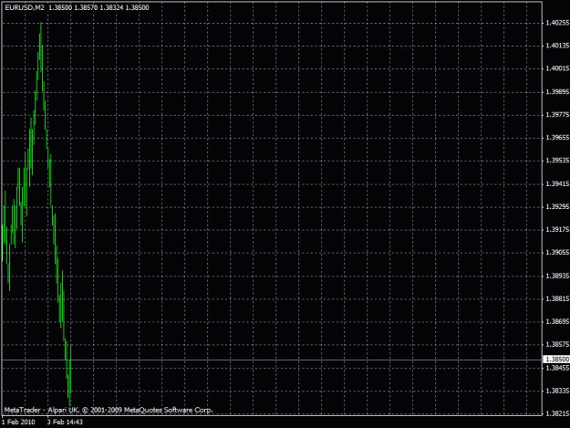Click the 3 Feb 14:43 time label
Screen dimensions: 570x428
65,423
